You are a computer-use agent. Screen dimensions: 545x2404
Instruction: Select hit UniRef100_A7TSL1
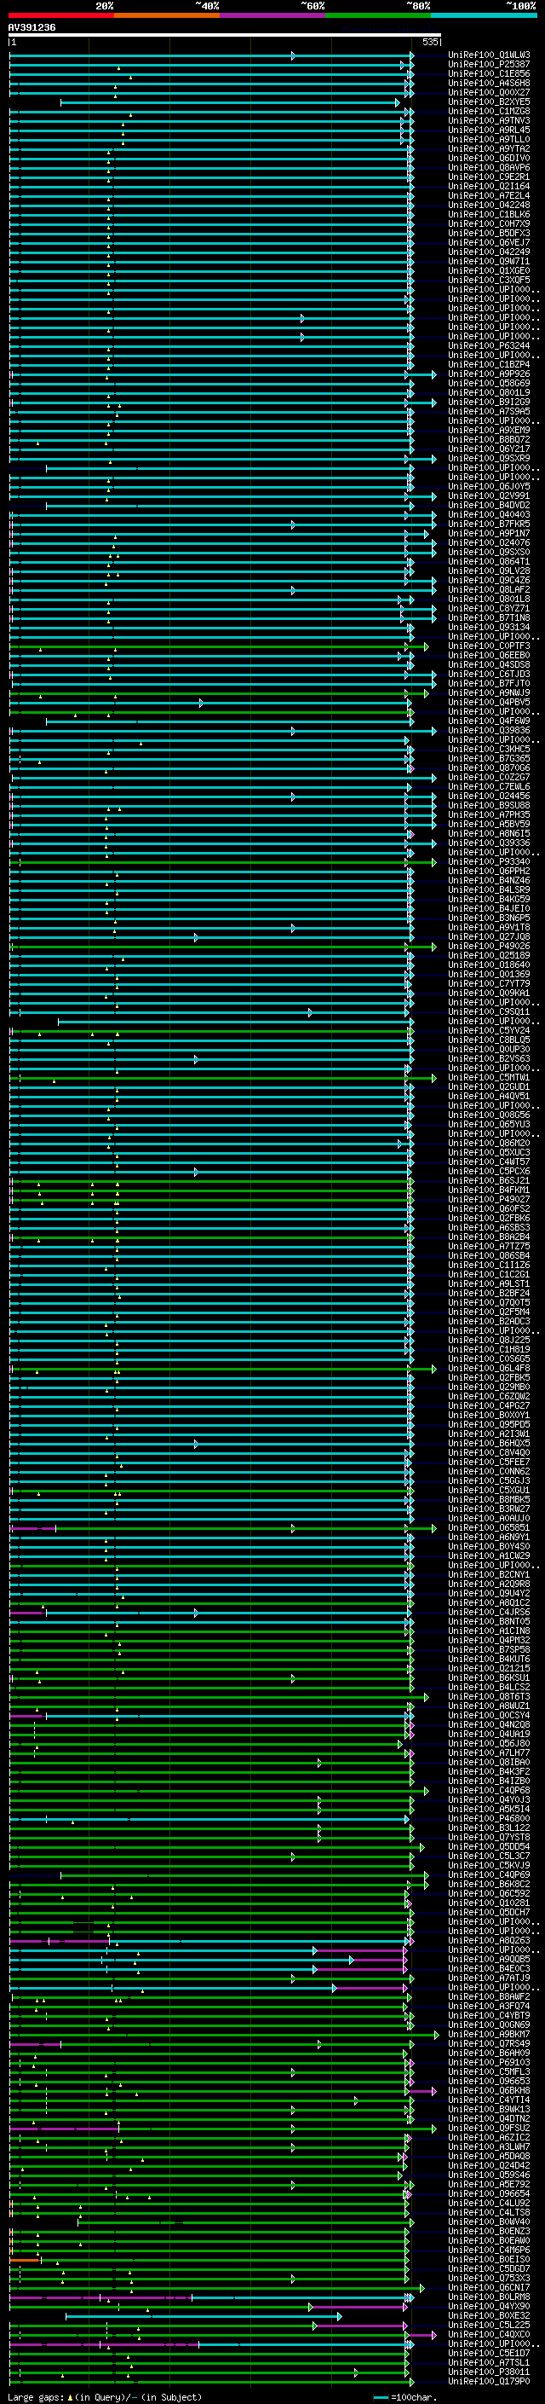(488, 2363)
